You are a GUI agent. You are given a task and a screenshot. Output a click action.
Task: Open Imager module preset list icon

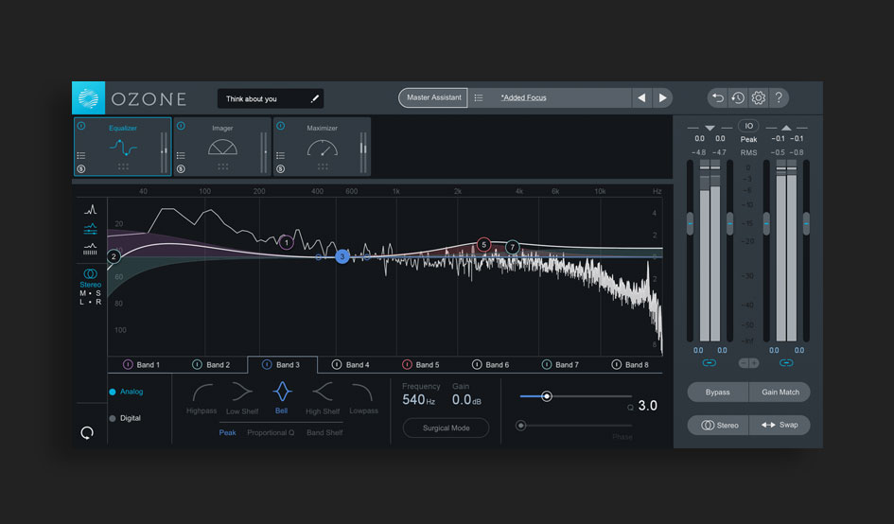pos(181,155)
